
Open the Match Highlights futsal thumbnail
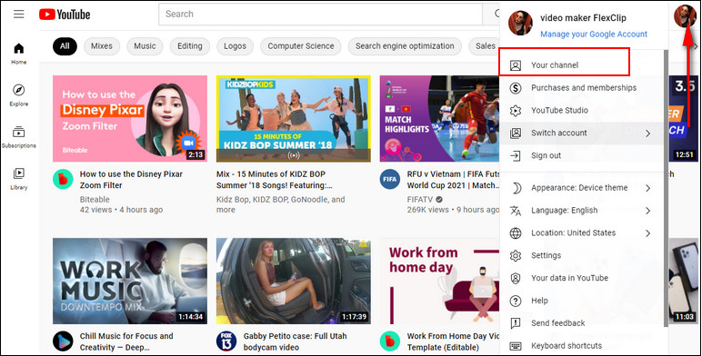point(439,119)
